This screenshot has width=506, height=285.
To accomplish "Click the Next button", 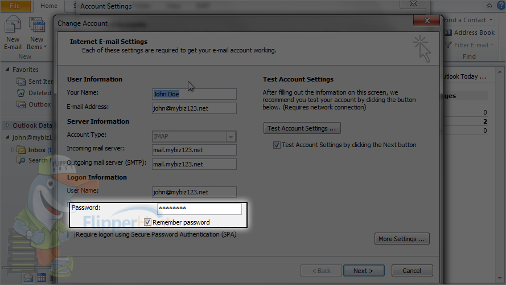I will pyautogui.click(x=364, y=271).
